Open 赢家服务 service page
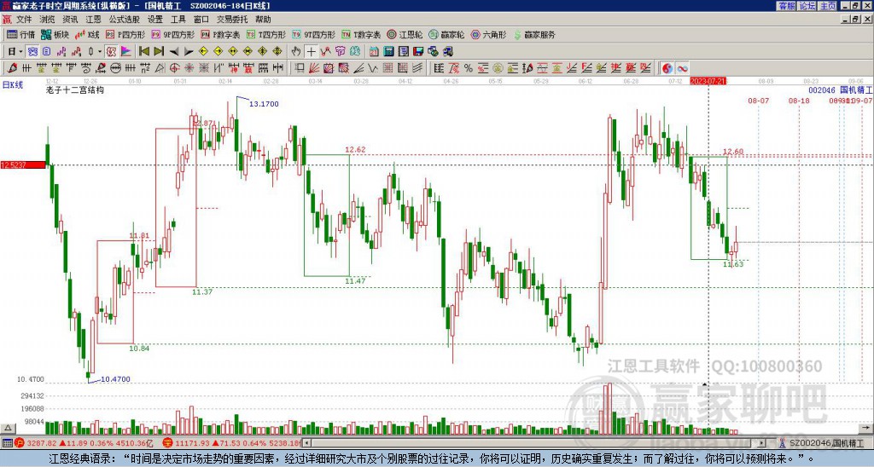The height and width of the screenshot is (467, 874). [534, 34]
